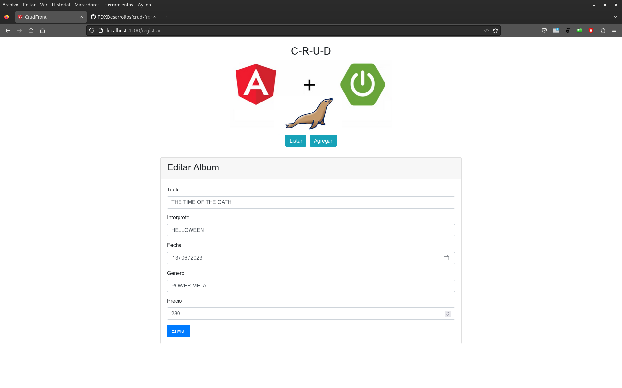Click the back navigation arrow
This screenshot has height=388, width=622.
tap(8, 31)
